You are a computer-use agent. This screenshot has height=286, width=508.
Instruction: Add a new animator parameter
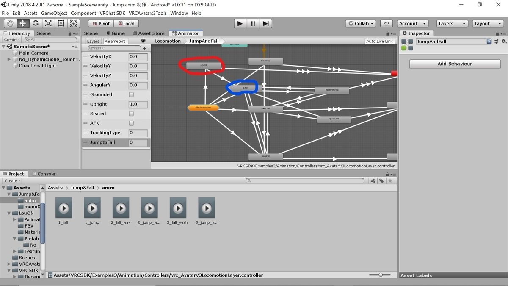[x=145, y=48]
